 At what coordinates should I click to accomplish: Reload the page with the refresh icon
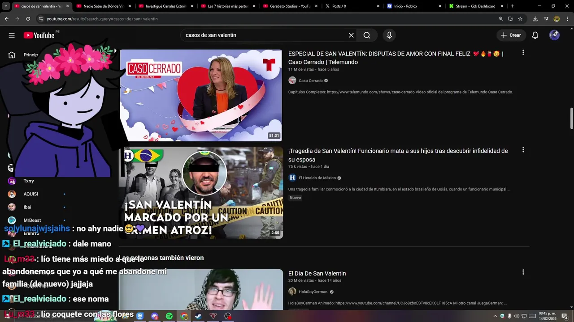[x=28, y=19]
